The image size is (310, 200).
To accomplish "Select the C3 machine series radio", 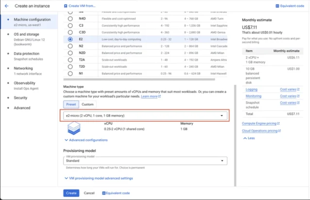I will (x=70, y=26).
